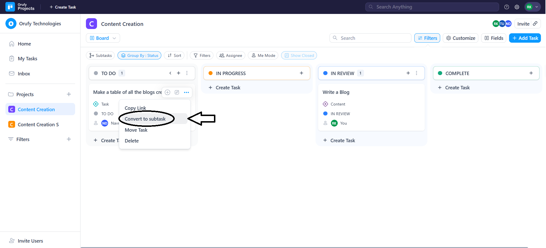The width and height of the screenshot is (546, 248).
Task: Click plus icon in IN PROGRESS column header
Action: pos(301,73)
